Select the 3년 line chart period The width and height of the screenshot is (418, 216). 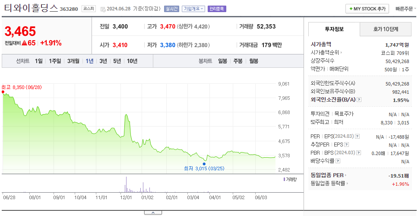(x=103, y=61)
